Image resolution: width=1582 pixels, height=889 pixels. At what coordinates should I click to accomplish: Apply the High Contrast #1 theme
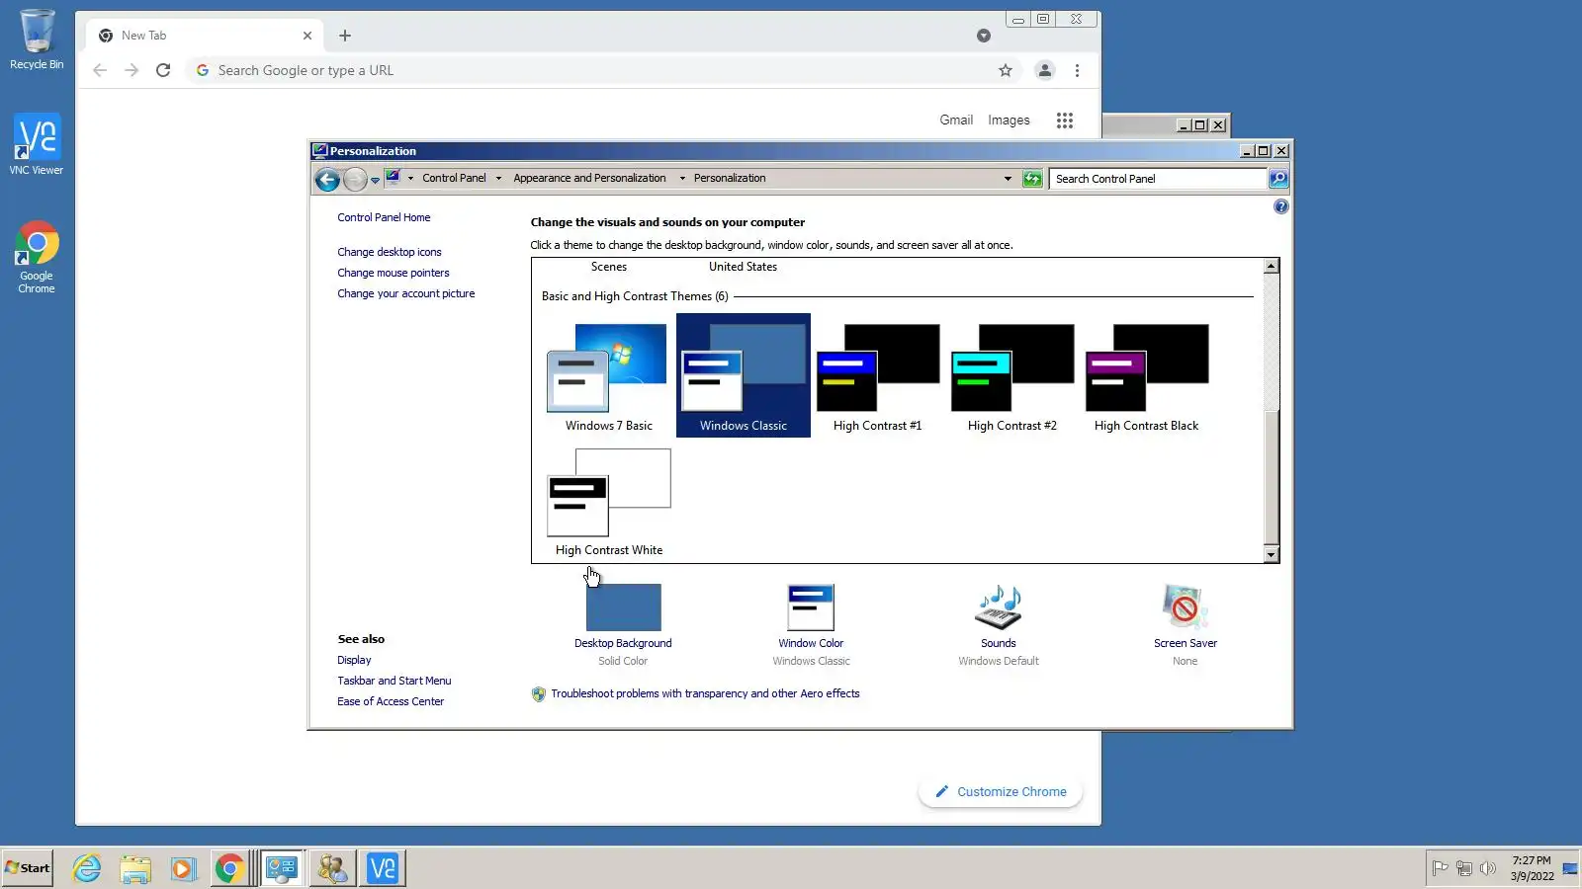(877, 376)
